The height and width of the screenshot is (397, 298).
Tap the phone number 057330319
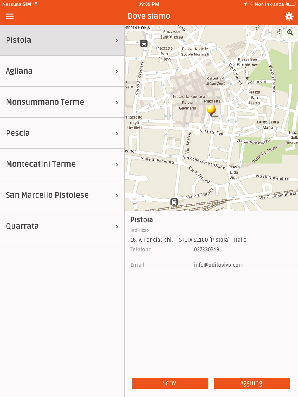[206, 249]
